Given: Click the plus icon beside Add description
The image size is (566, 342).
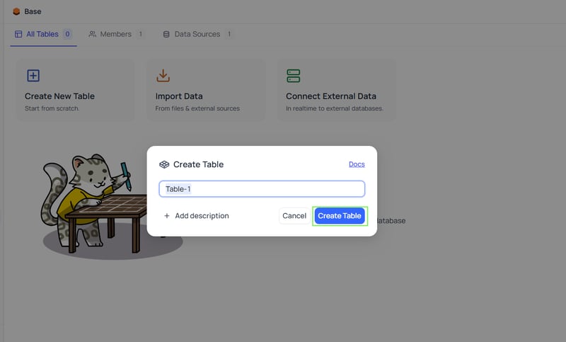Looking at the screenshot, I should point(167,215).
